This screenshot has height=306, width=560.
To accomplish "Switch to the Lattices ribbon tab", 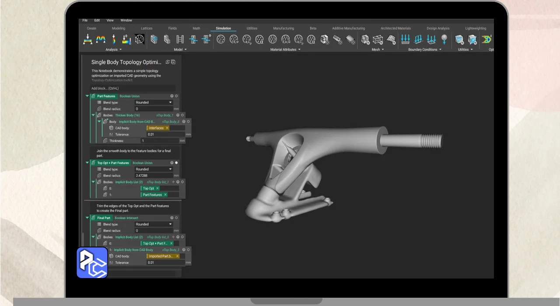I will [147, 28].
